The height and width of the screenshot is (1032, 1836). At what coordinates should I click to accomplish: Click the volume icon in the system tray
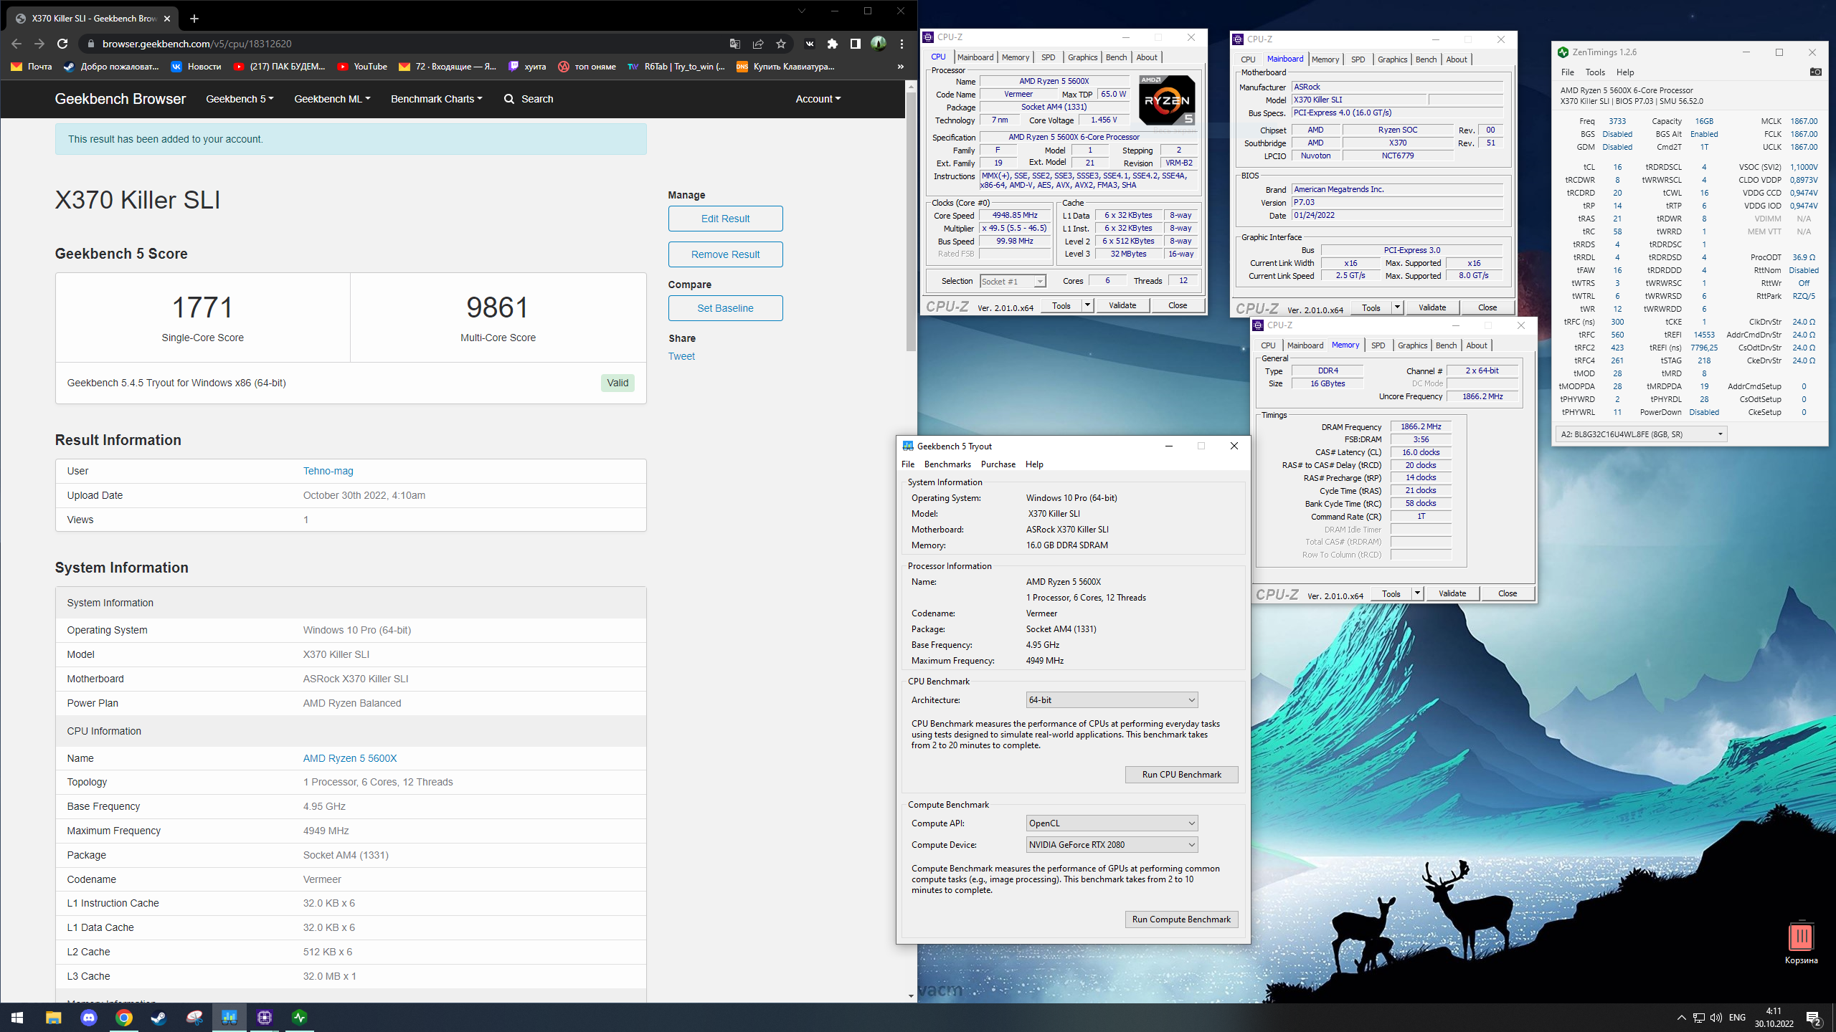[1716, 1018]
